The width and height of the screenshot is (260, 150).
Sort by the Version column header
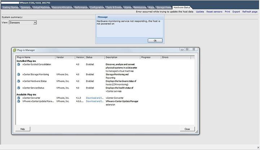point(80,57)
